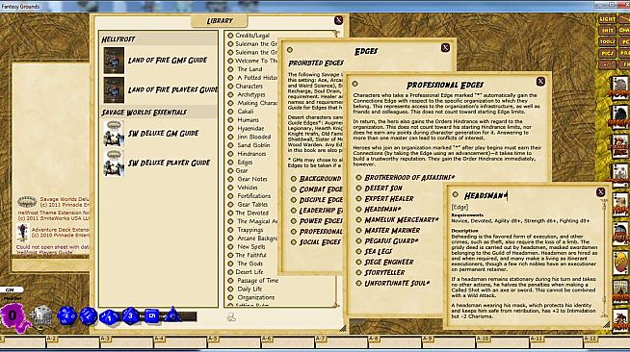630x352 pixels.
Task: Open Vehicles library entry
Action: click(248, 188)
